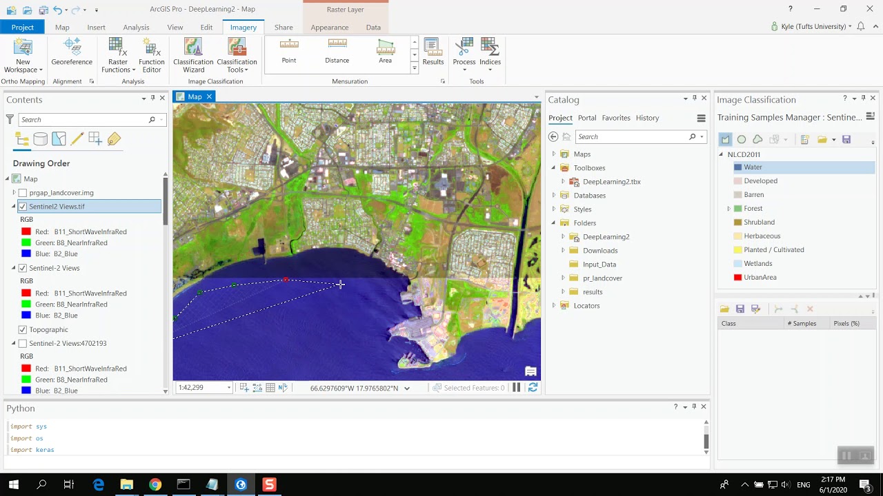Image resolution: width=883 pixels, height=496 pixels.
Task: Launch the Classification Wizard
Action: [193, 56]
